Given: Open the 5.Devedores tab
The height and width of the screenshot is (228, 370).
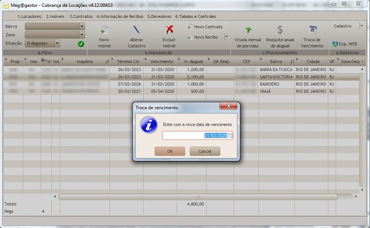Looking at the screenshot, I should (x=159, y=16).
